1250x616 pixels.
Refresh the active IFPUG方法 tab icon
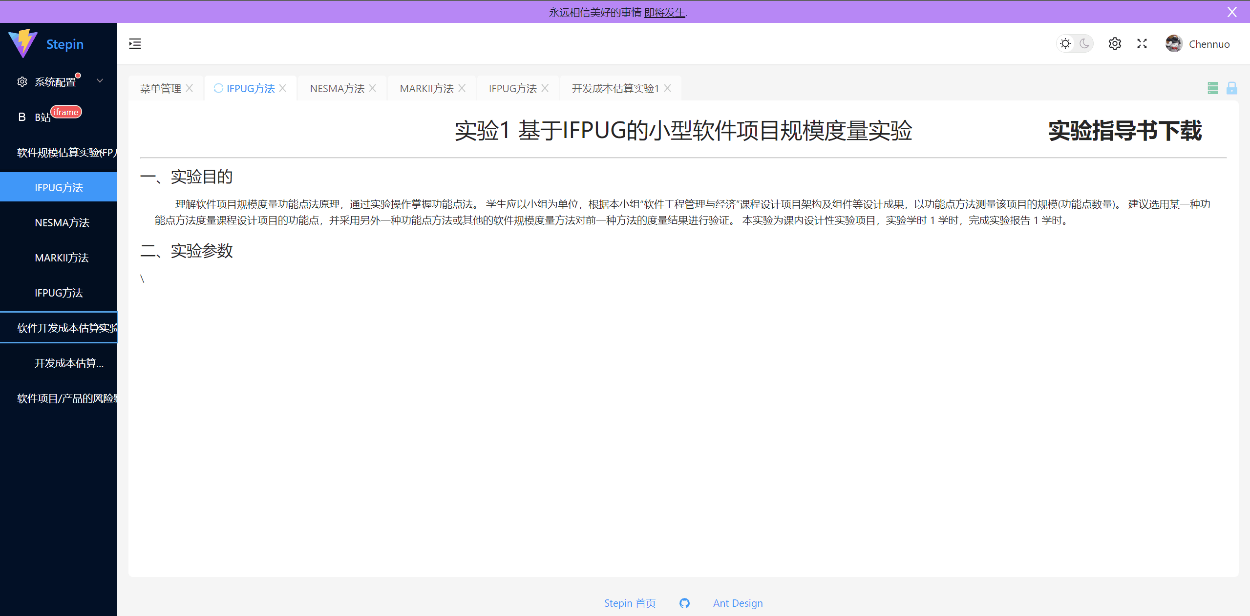[x=218, y=88]
